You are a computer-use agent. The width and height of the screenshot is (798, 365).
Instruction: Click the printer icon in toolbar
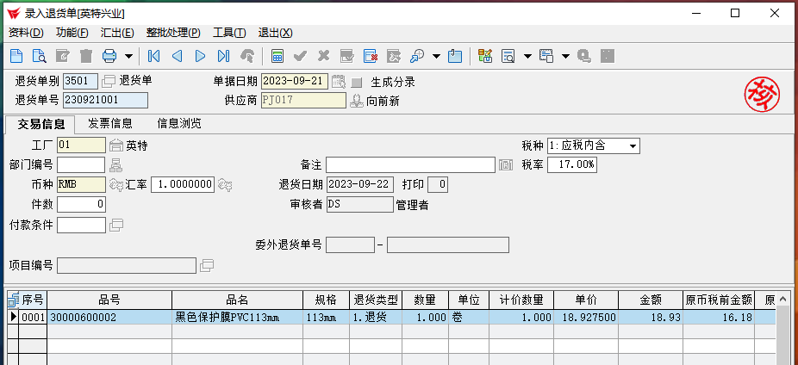[x=109, y=56]
